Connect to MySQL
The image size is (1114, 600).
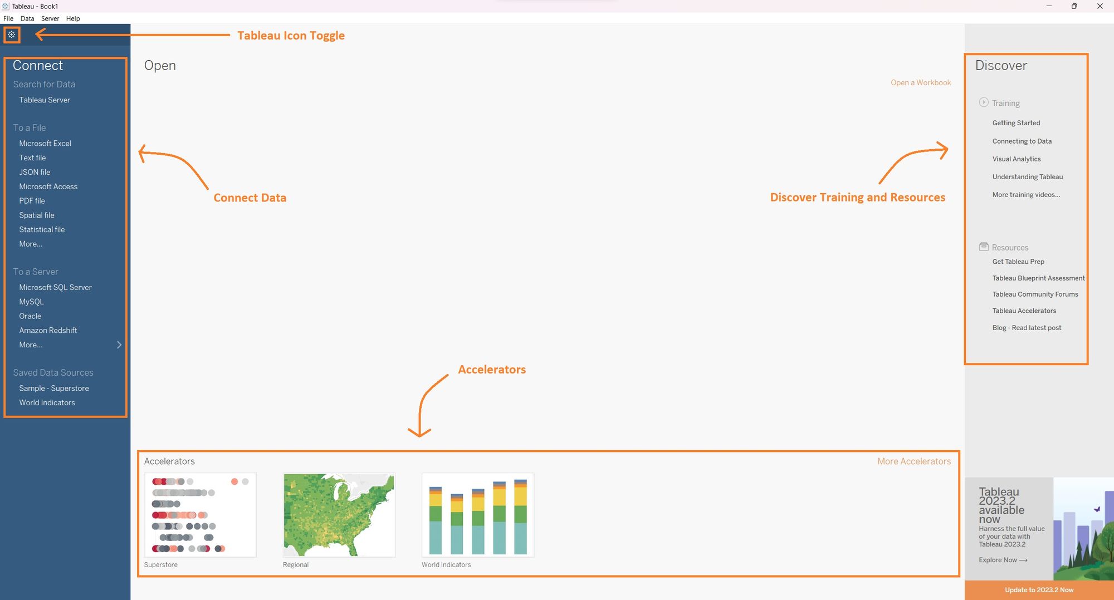[31, 302]
